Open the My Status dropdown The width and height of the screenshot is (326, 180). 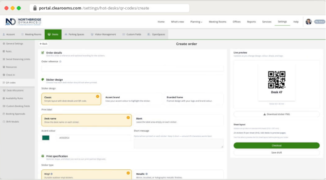(x=319, y=21)
